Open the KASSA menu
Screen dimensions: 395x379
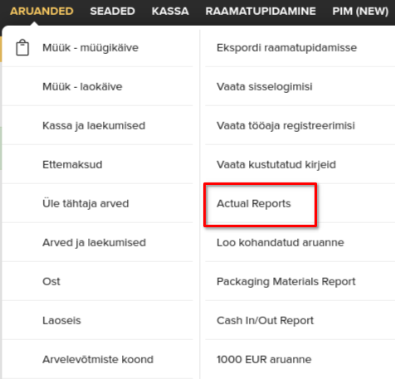pyautogui.click(x=170, y=12)
